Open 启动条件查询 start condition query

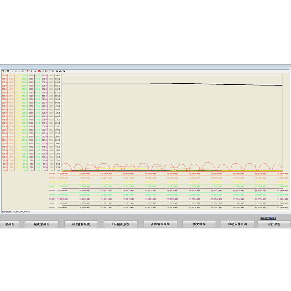coord(237,224)
